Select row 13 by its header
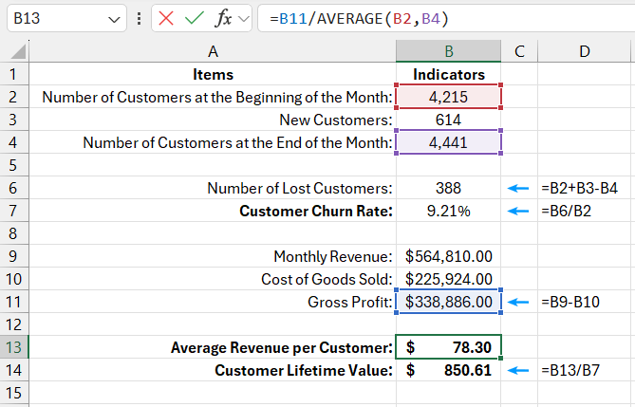635x407 pixels. 15,347
